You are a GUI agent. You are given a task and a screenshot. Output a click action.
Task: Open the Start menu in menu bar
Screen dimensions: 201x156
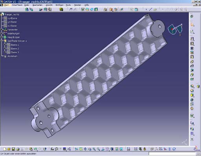[6, 5]
